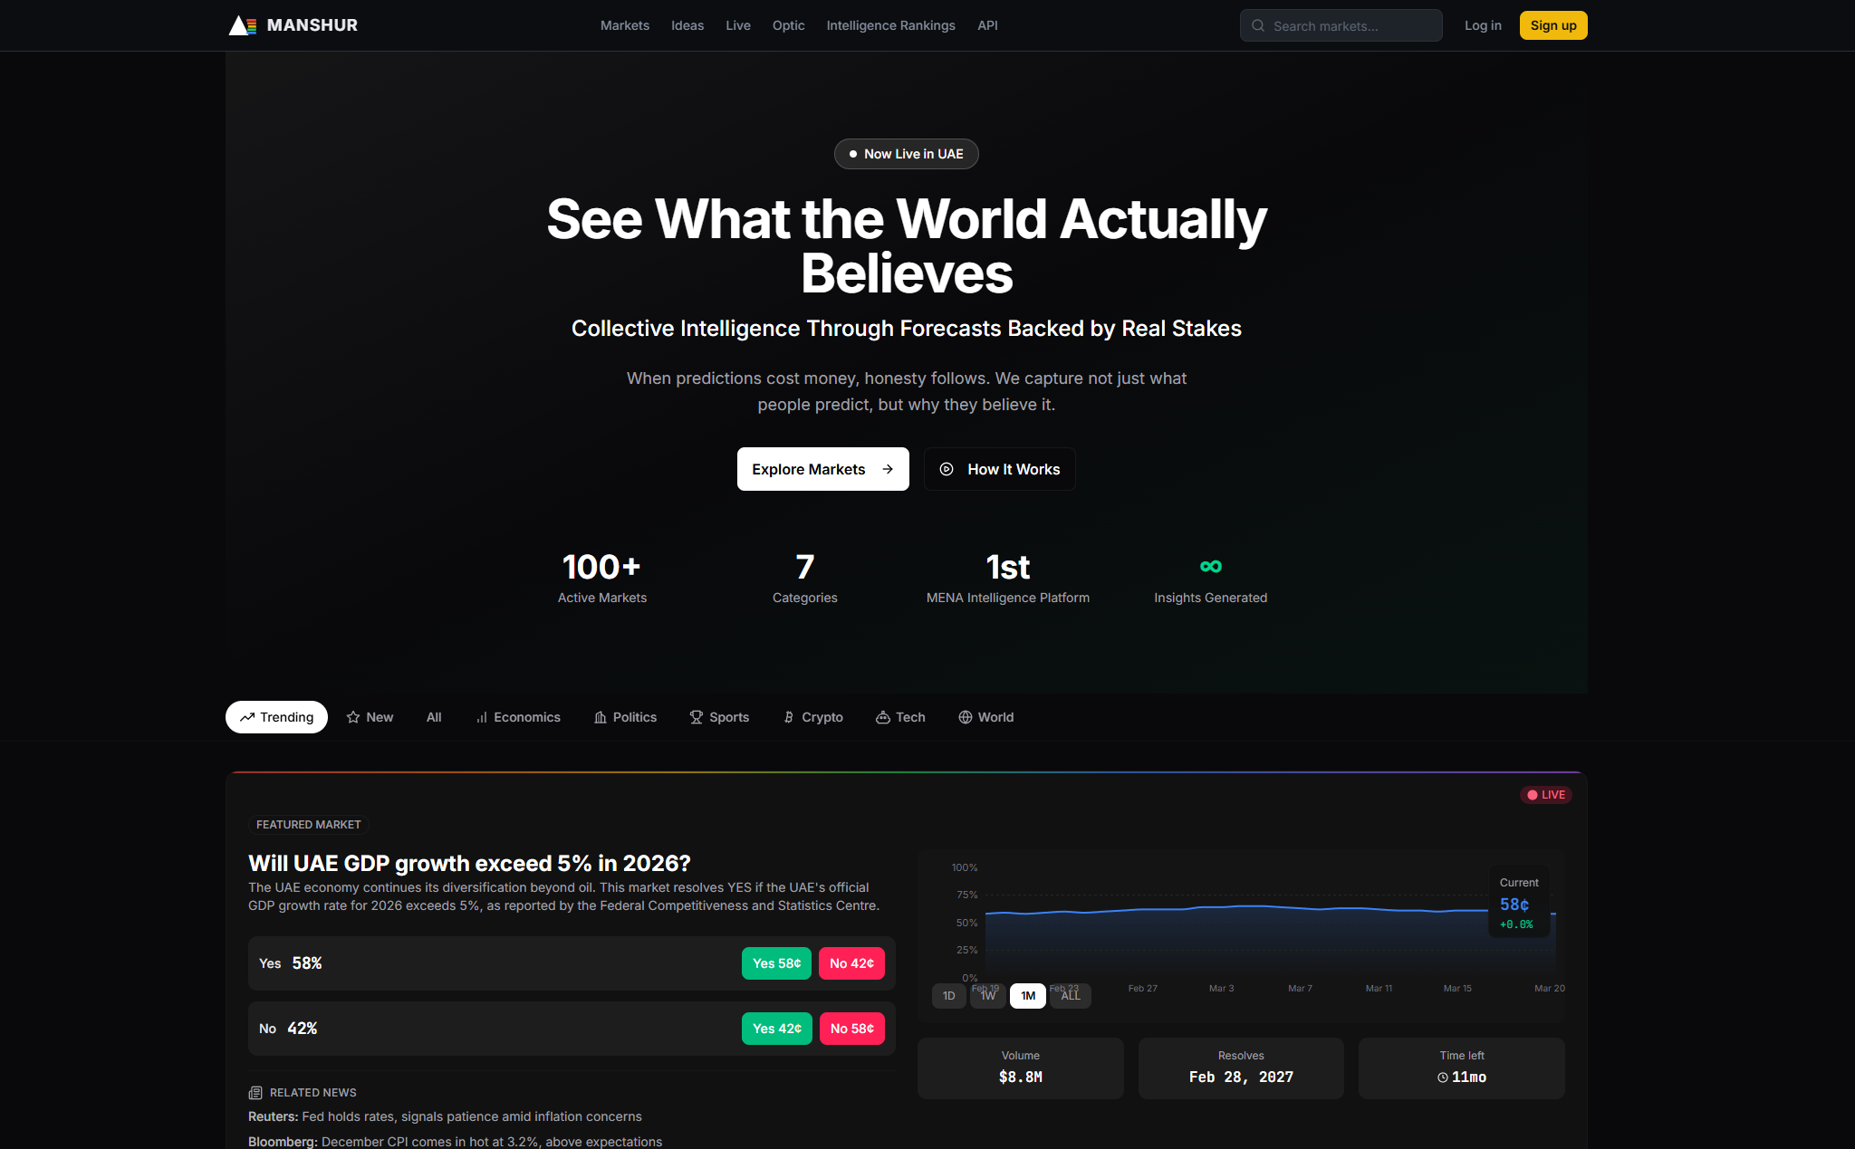Select the Politics building icon filter
Screen dimensions: 1855x1149
tap(601, 717)
